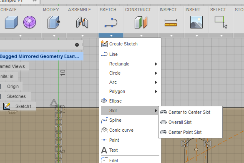Click the Inspect measure ruler icon

click(x=171, y=23)
